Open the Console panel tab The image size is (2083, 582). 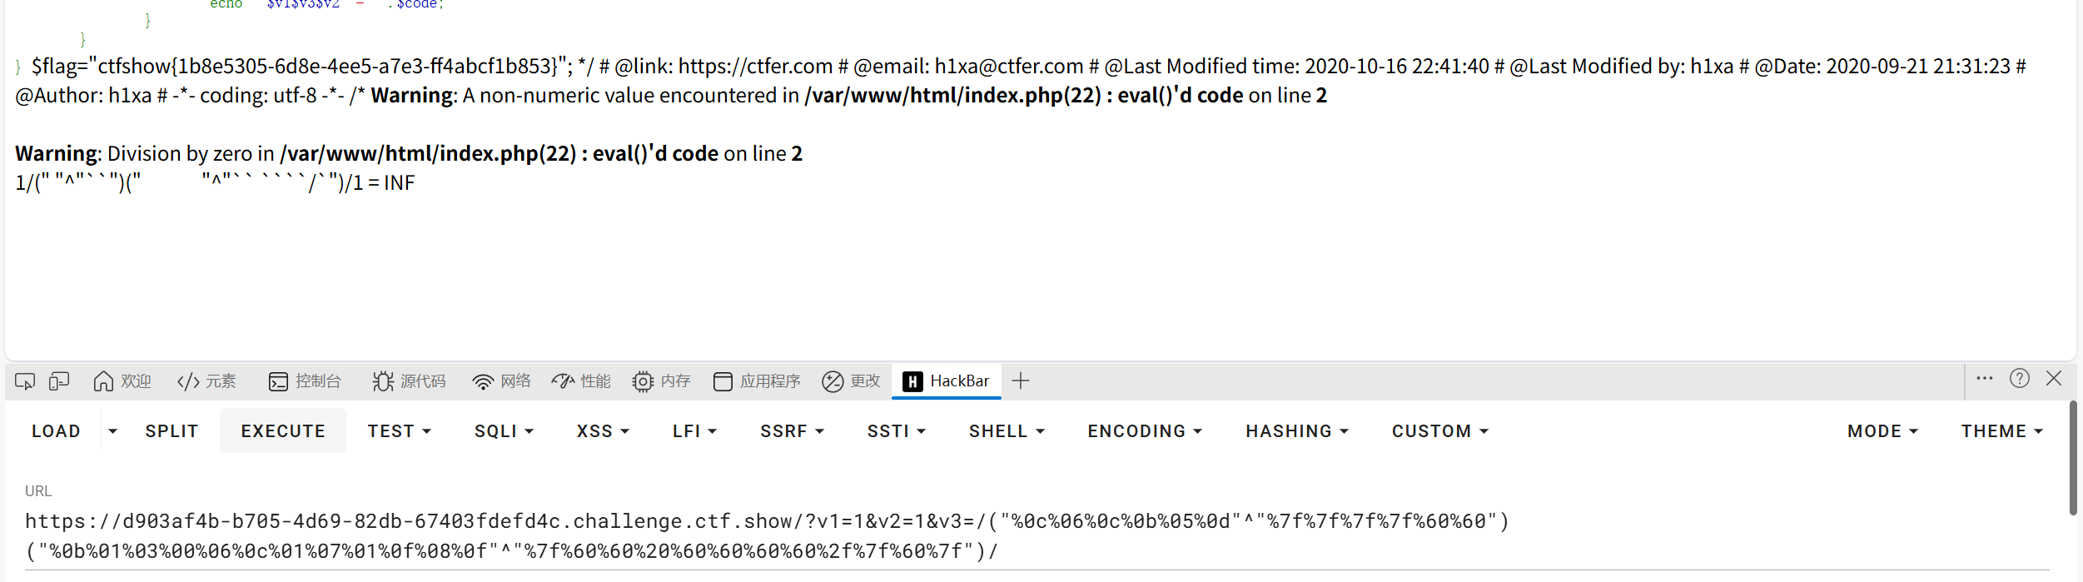tap(305, 381)
